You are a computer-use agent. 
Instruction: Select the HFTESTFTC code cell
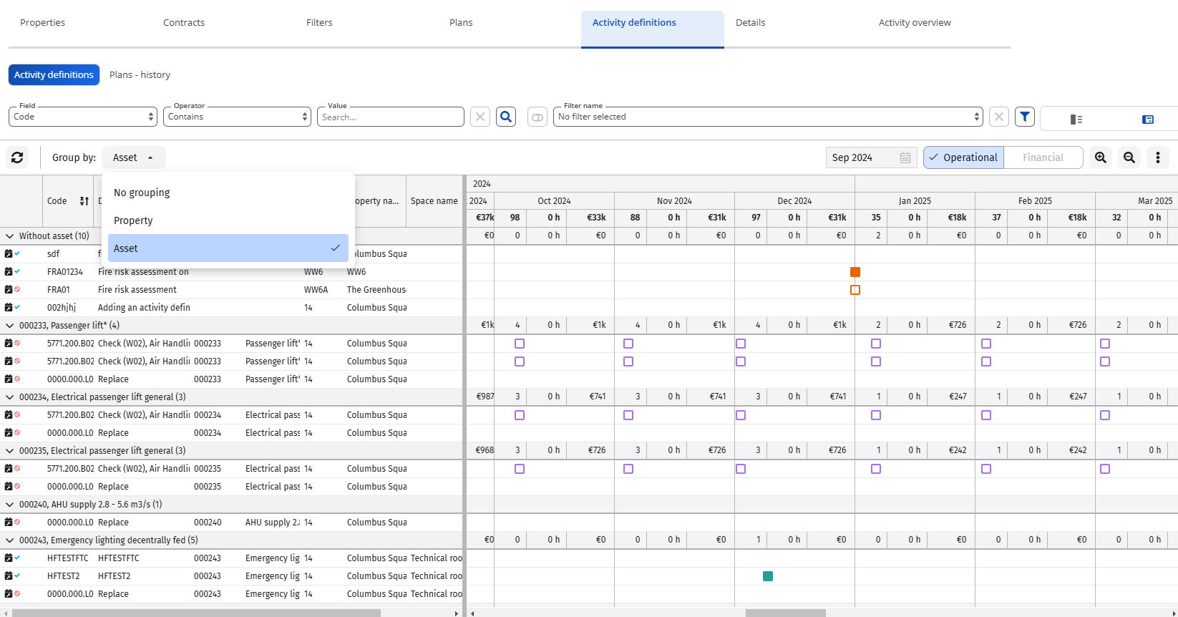point(68,558)
